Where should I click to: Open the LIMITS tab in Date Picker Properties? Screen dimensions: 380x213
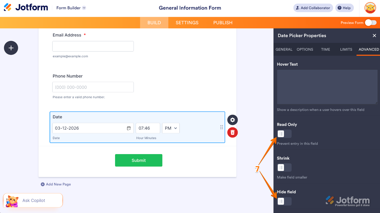(346, 49)
